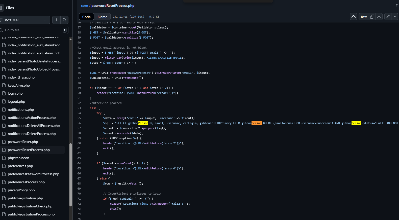Click the file tree scrollbar thumb

pos(70,175)
